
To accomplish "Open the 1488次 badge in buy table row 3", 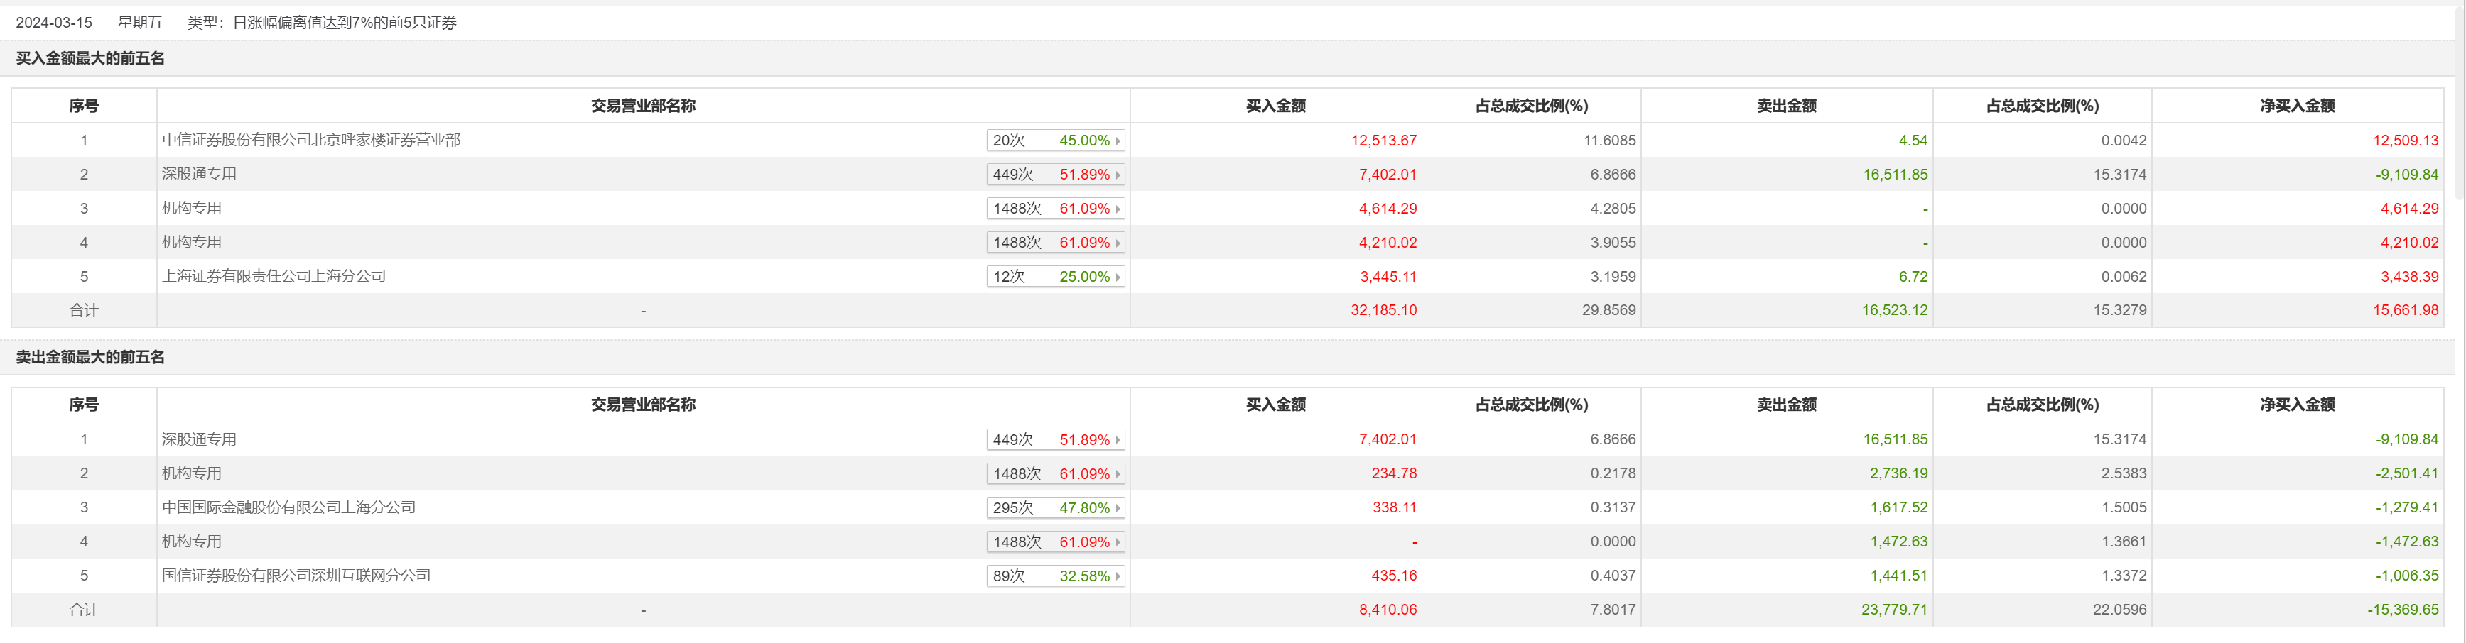I will [x=1055, y=209].
